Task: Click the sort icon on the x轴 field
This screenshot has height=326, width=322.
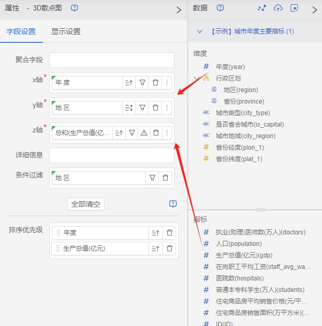Action: (129, 82)
